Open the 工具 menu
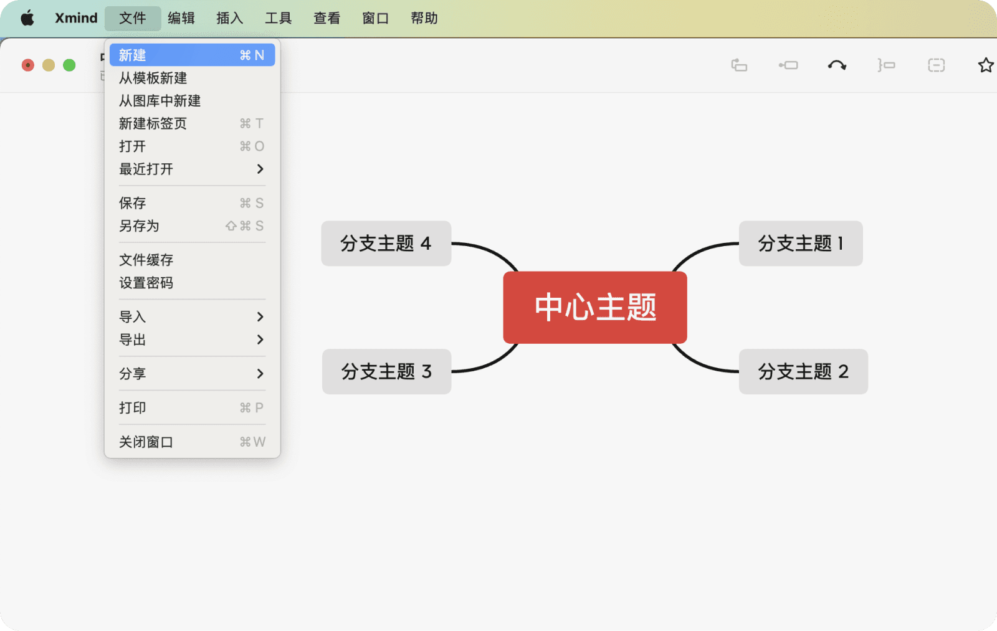The width and height of the screenshot is (997, 631). [x=278, y=17]
